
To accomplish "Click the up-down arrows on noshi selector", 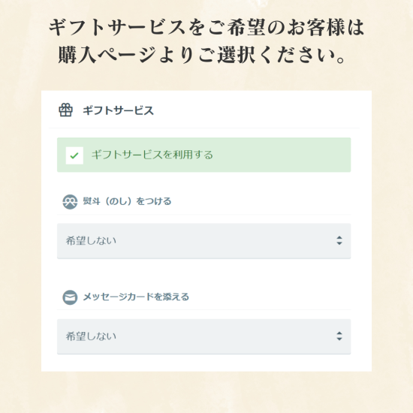I will tap(339, 240).
